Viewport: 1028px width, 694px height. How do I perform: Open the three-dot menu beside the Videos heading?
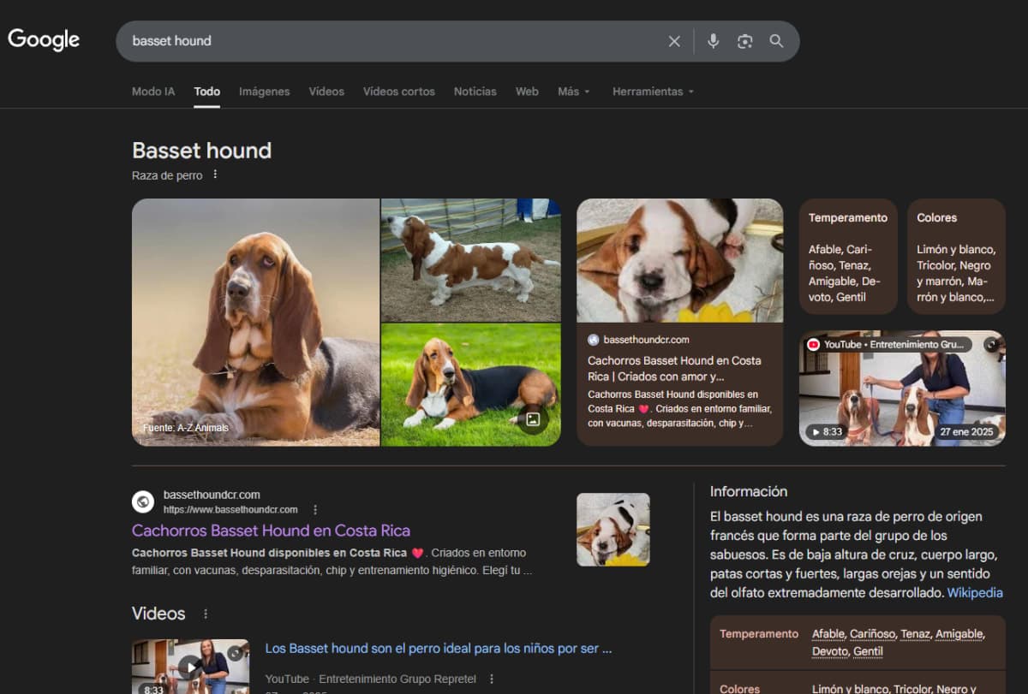(x=205, y=614)
